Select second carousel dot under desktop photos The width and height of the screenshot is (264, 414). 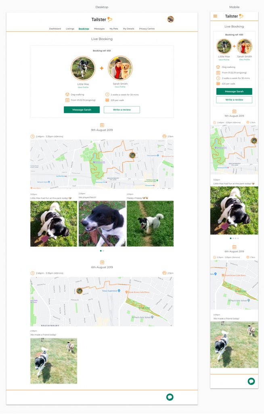click(103, 251)
